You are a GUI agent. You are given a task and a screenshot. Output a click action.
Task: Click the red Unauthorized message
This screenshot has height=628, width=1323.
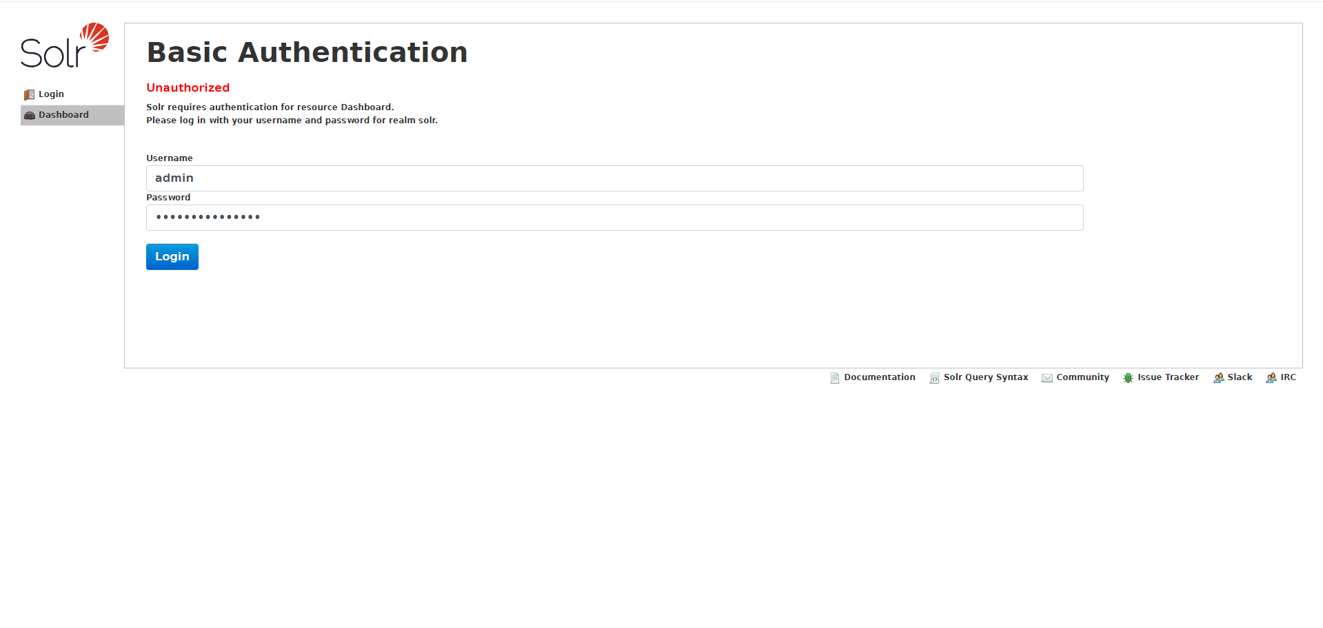tap(188, 87)
